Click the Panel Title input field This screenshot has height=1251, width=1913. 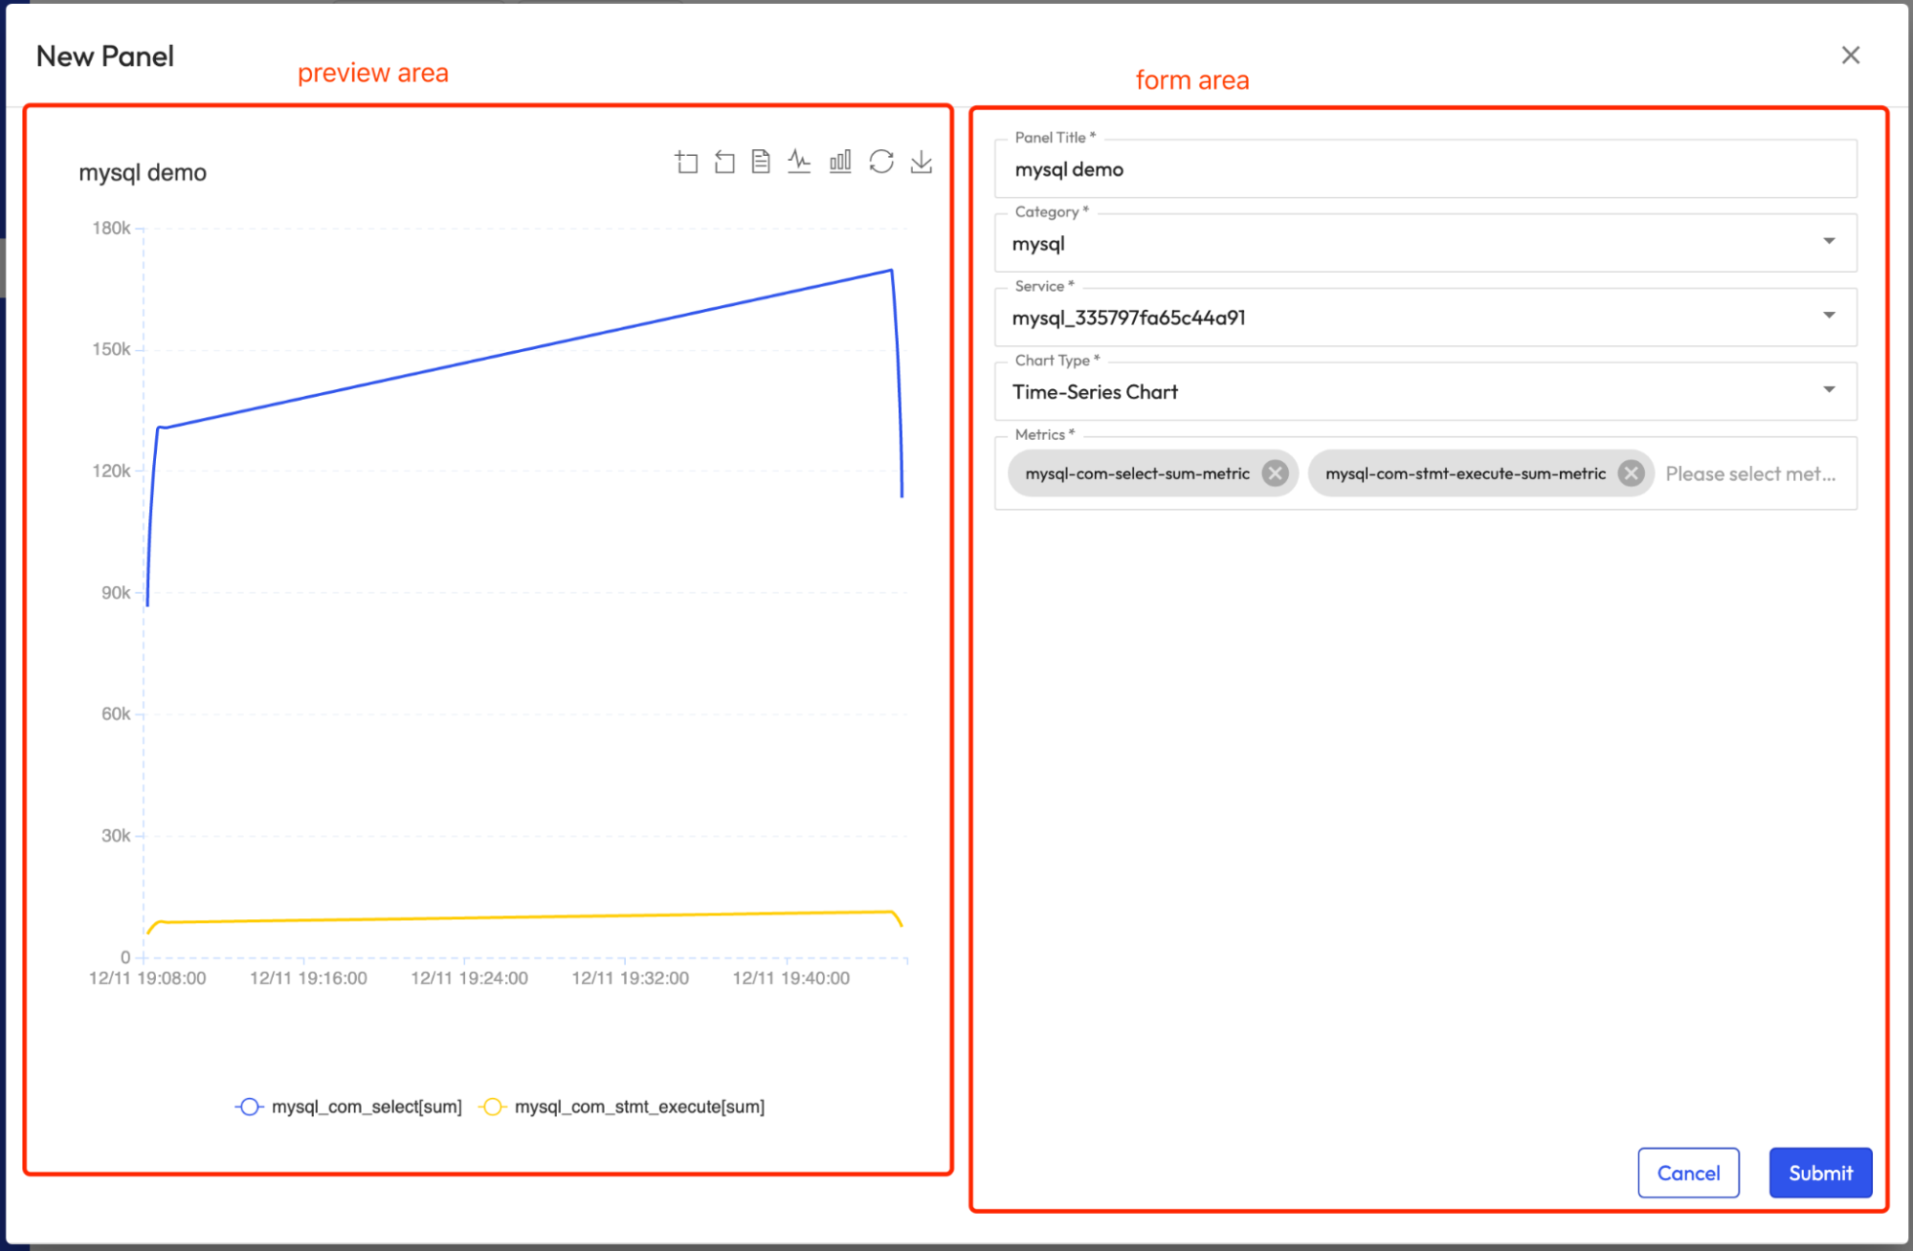tap(1425, 169)
